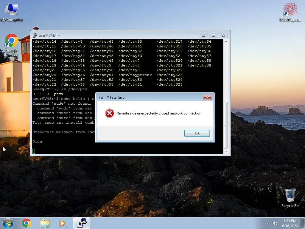This screenshot has height=229, width=305.
Task: Close the PuTTY Fatal Error dialog
Action: pyautogui.click(x=207, y=98)
